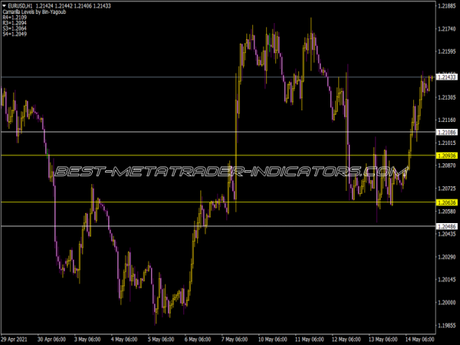Image resolution: width=460 pixels, height=345 pixels.
Task: Click the yellow 1.20936 price tag
Action: (446, 156)
